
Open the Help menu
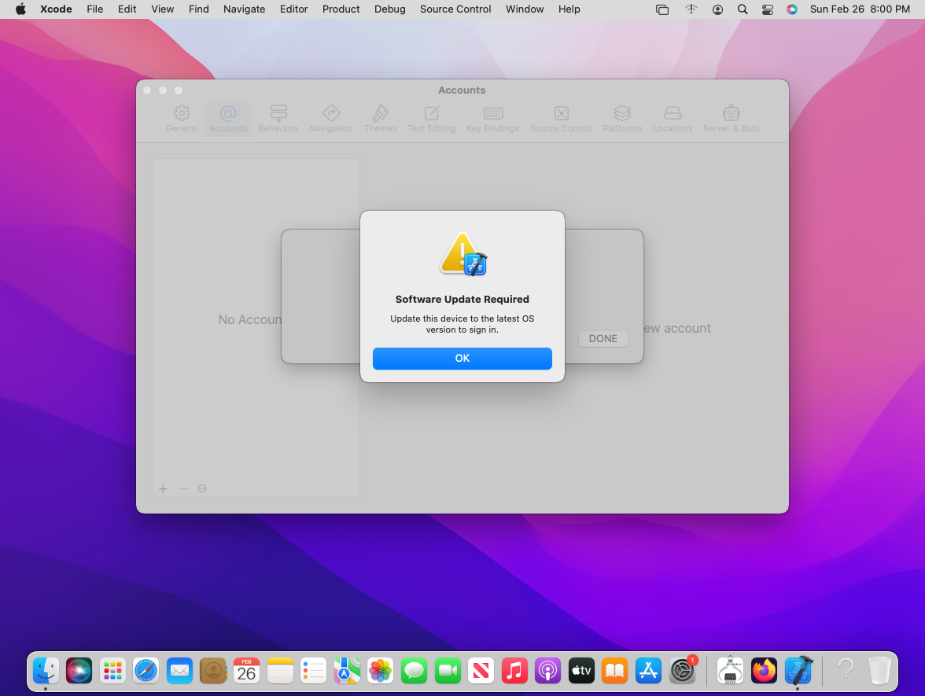[569, 9]
